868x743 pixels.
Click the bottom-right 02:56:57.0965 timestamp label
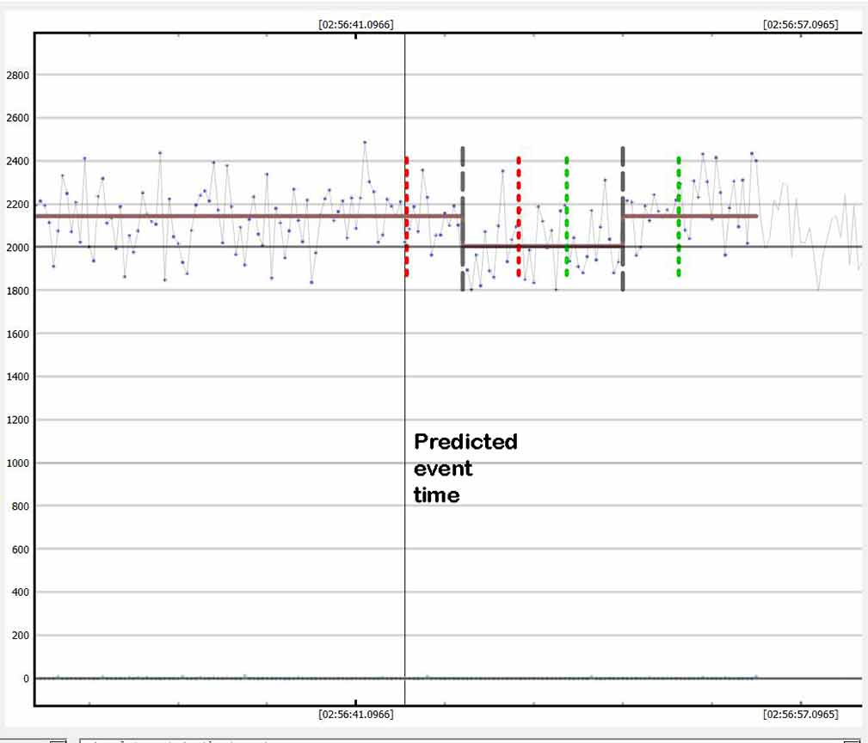click(x=800, y=715)
